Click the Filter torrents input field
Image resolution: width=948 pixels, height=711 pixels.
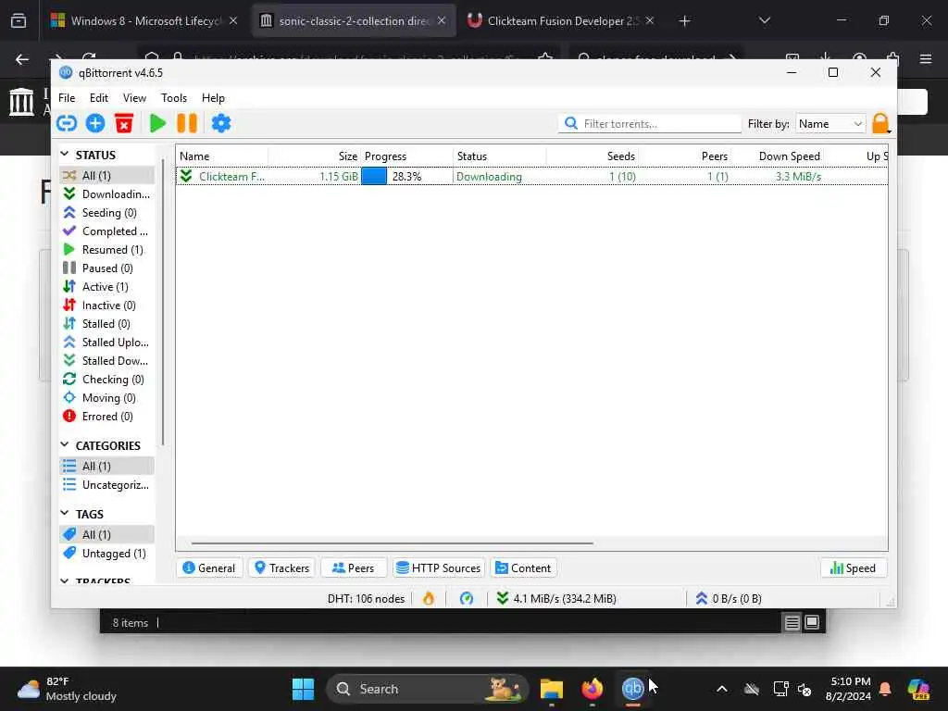(650, 123)
